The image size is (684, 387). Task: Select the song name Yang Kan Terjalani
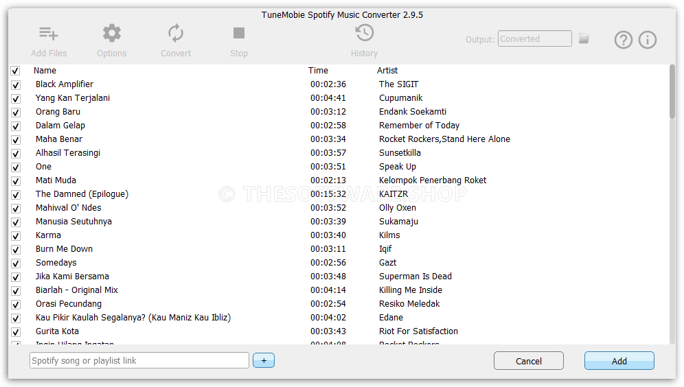tap(73, 97)
